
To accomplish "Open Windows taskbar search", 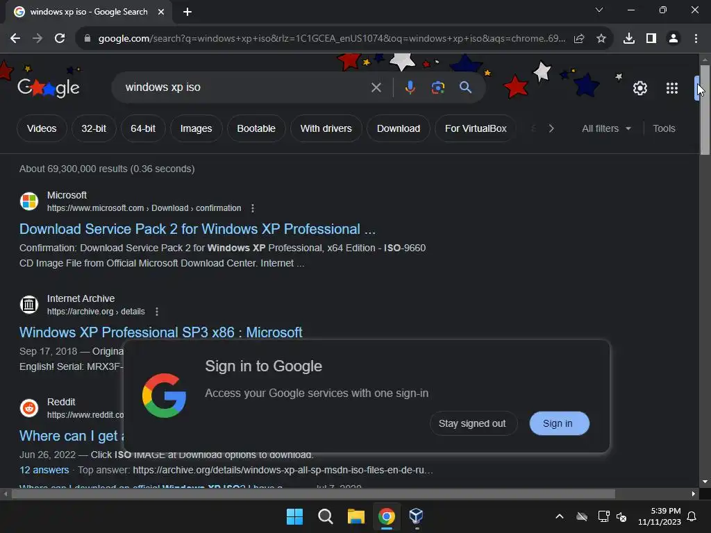I will (x=325, y=516).
